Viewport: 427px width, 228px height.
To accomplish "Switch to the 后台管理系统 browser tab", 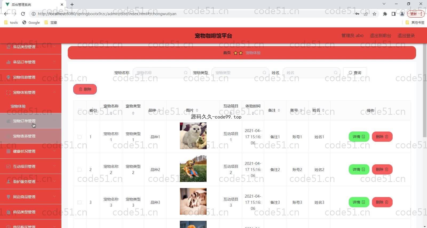I will 34,5.
